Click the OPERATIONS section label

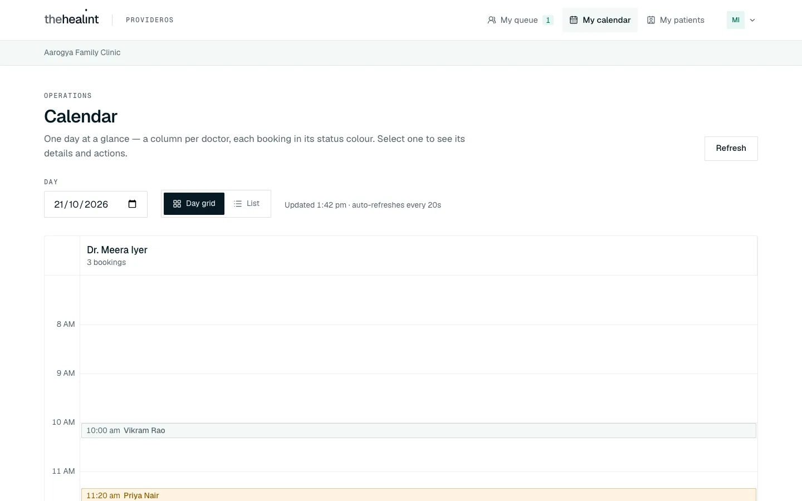tap(68, 96)
